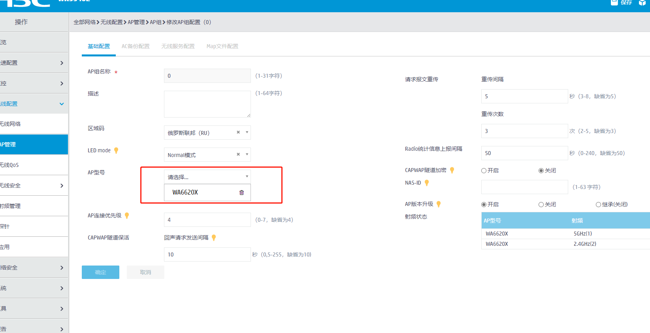Open 应用 in the sidebar
This screenshot has width=650, height=333.
click(x=34, y=247)
